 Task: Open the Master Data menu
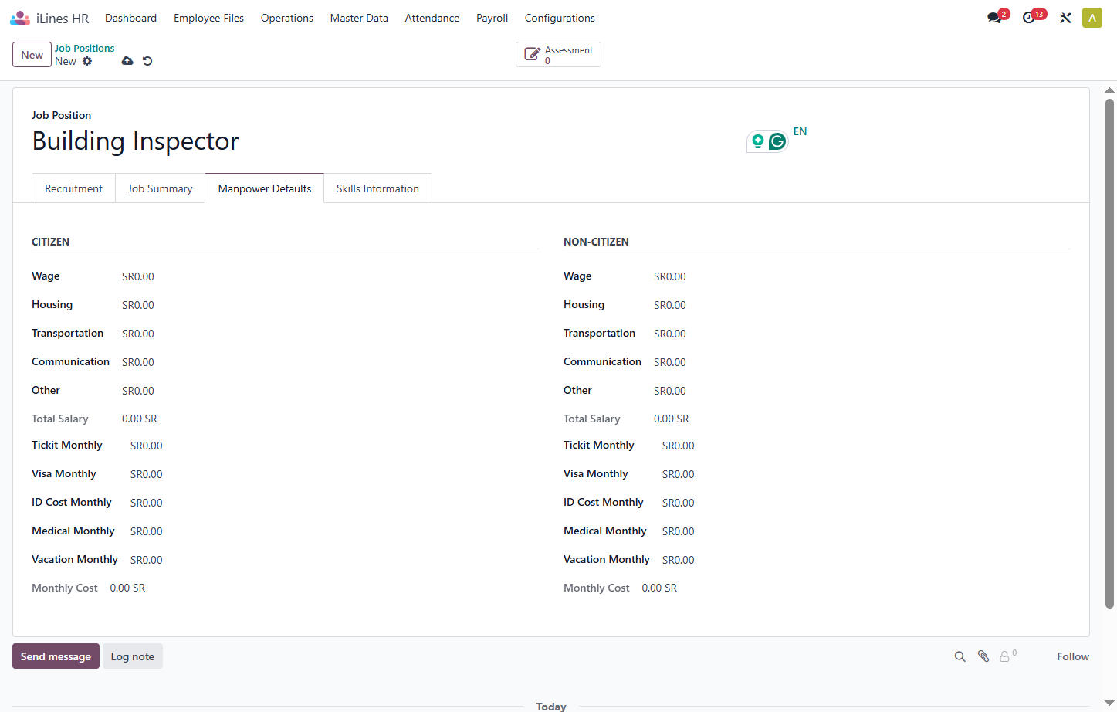click(359, 18)
